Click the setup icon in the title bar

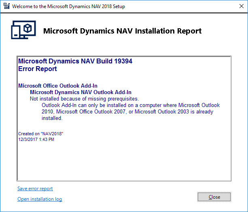point(6,6)
